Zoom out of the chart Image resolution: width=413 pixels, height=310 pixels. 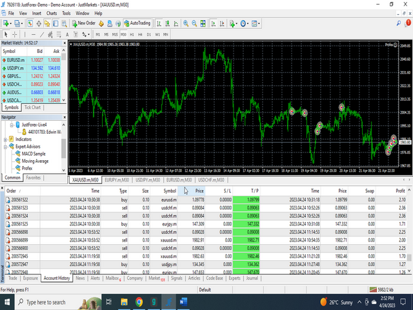194,23
